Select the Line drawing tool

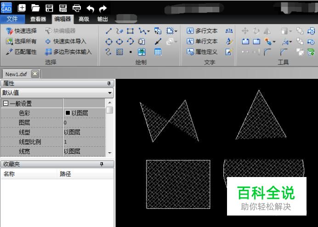[x=109, y=31]
